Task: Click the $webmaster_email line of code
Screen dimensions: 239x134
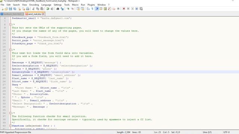Action: coord(41,18)
